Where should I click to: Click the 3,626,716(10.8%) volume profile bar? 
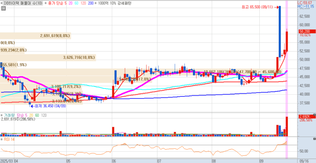pyautogui.click(x=48, y=57)
